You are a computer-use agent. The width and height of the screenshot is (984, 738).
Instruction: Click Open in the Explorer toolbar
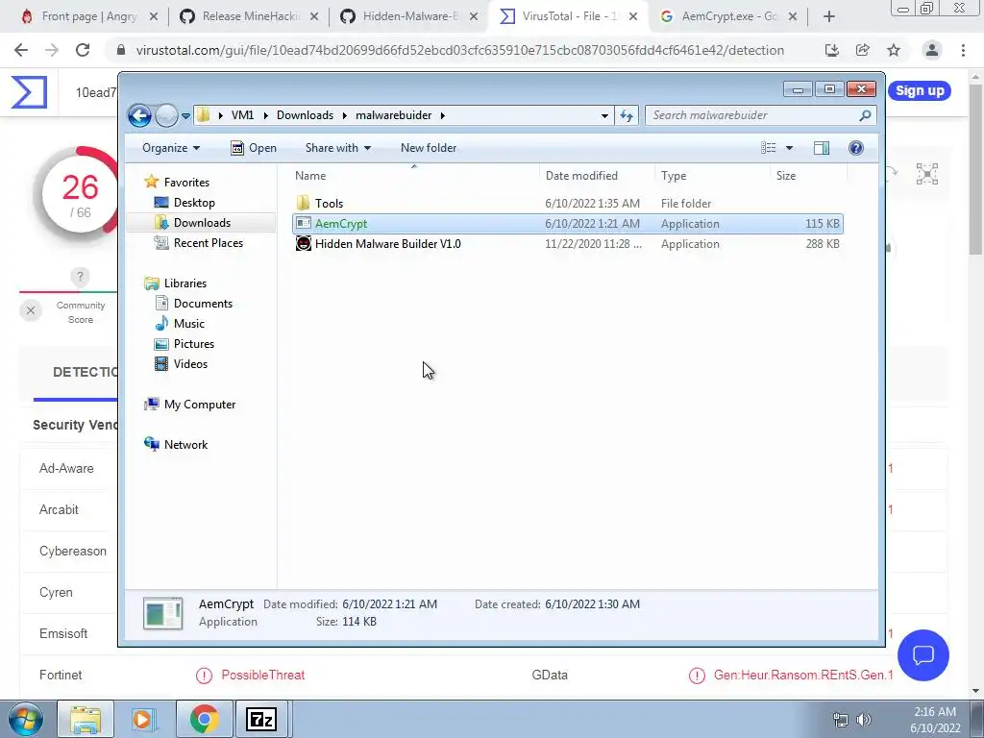pyautogui.click(x=254, y=148)
